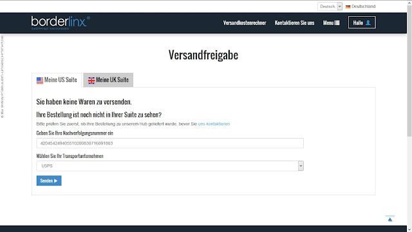This screenshot has width=412, height=232.
Task: Switch to Meine UK Suite tab
Action: coord(108,80)
